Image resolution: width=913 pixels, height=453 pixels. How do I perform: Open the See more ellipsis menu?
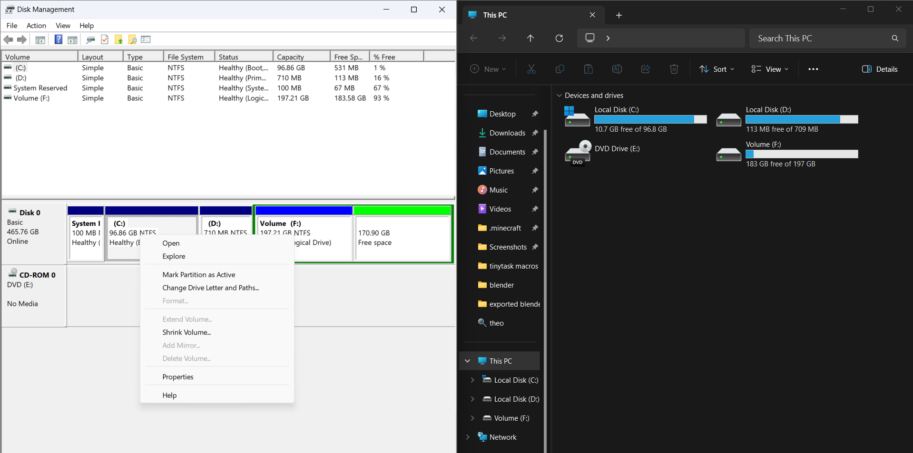coord(813,69)
